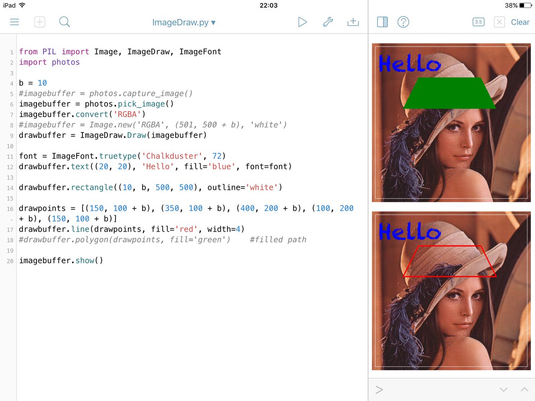
Task: Click the photos.capture_image() comment line
Action: [x=106, y=94]
